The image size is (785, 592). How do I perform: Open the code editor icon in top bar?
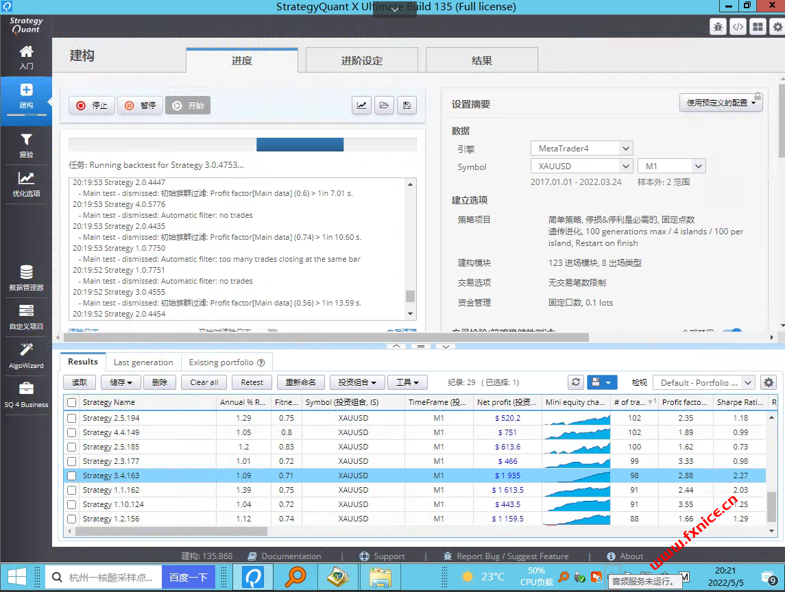click(738, 27)
